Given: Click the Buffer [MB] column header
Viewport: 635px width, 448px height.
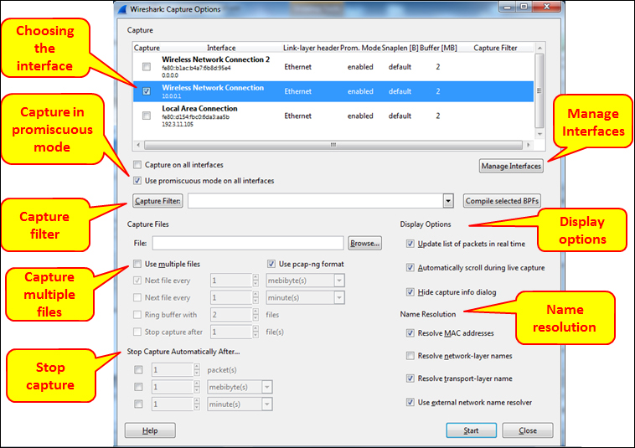Looking at the screenshot, I should pos(438,48).
